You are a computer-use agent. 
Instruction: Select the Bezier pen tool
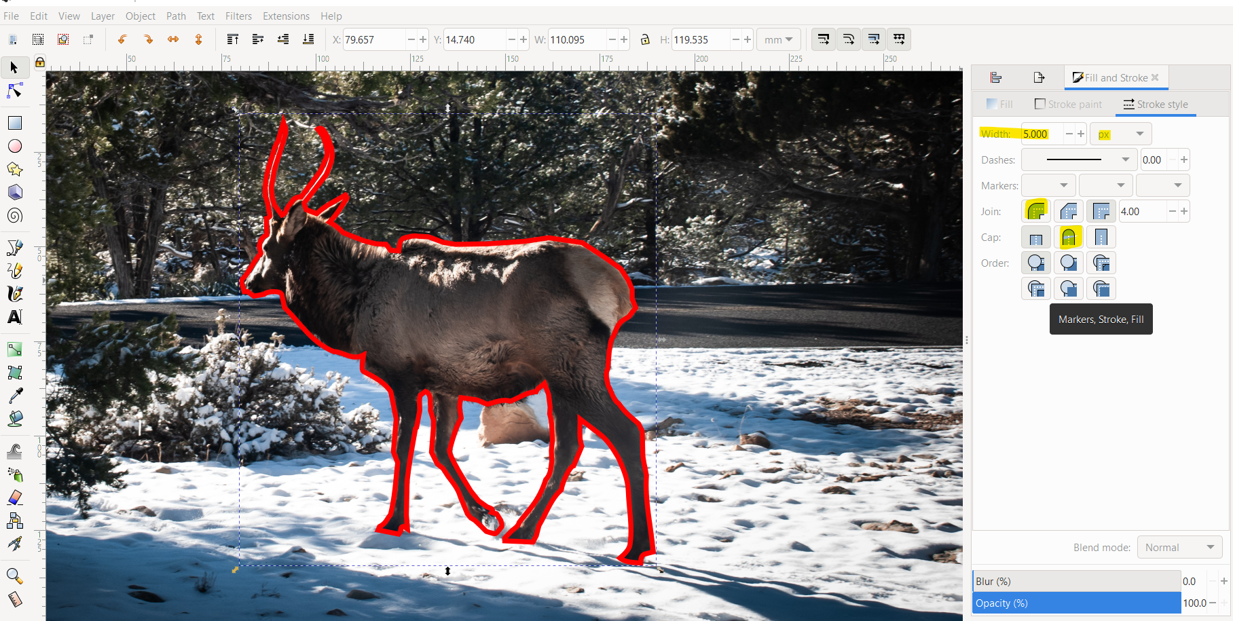(14, 248)
